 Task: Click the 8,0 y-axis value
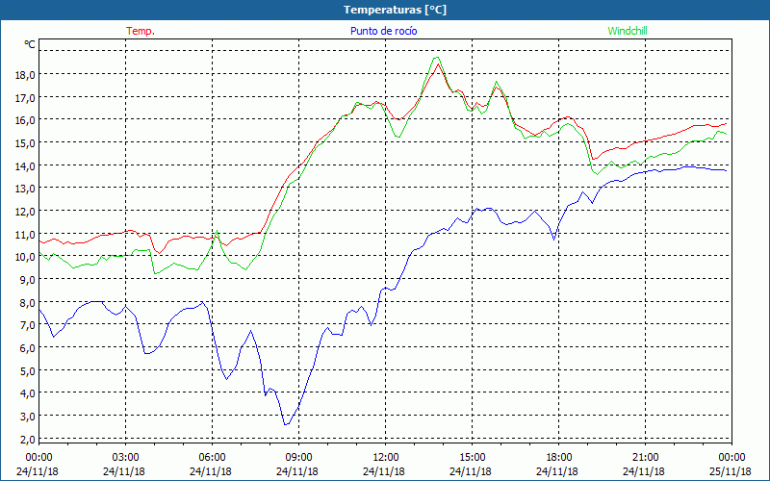(28, 302)
